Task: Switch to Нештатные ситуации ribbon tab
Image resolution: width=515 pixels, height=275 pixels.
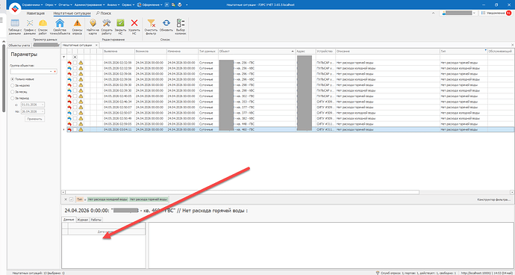Action: point(72,13)
